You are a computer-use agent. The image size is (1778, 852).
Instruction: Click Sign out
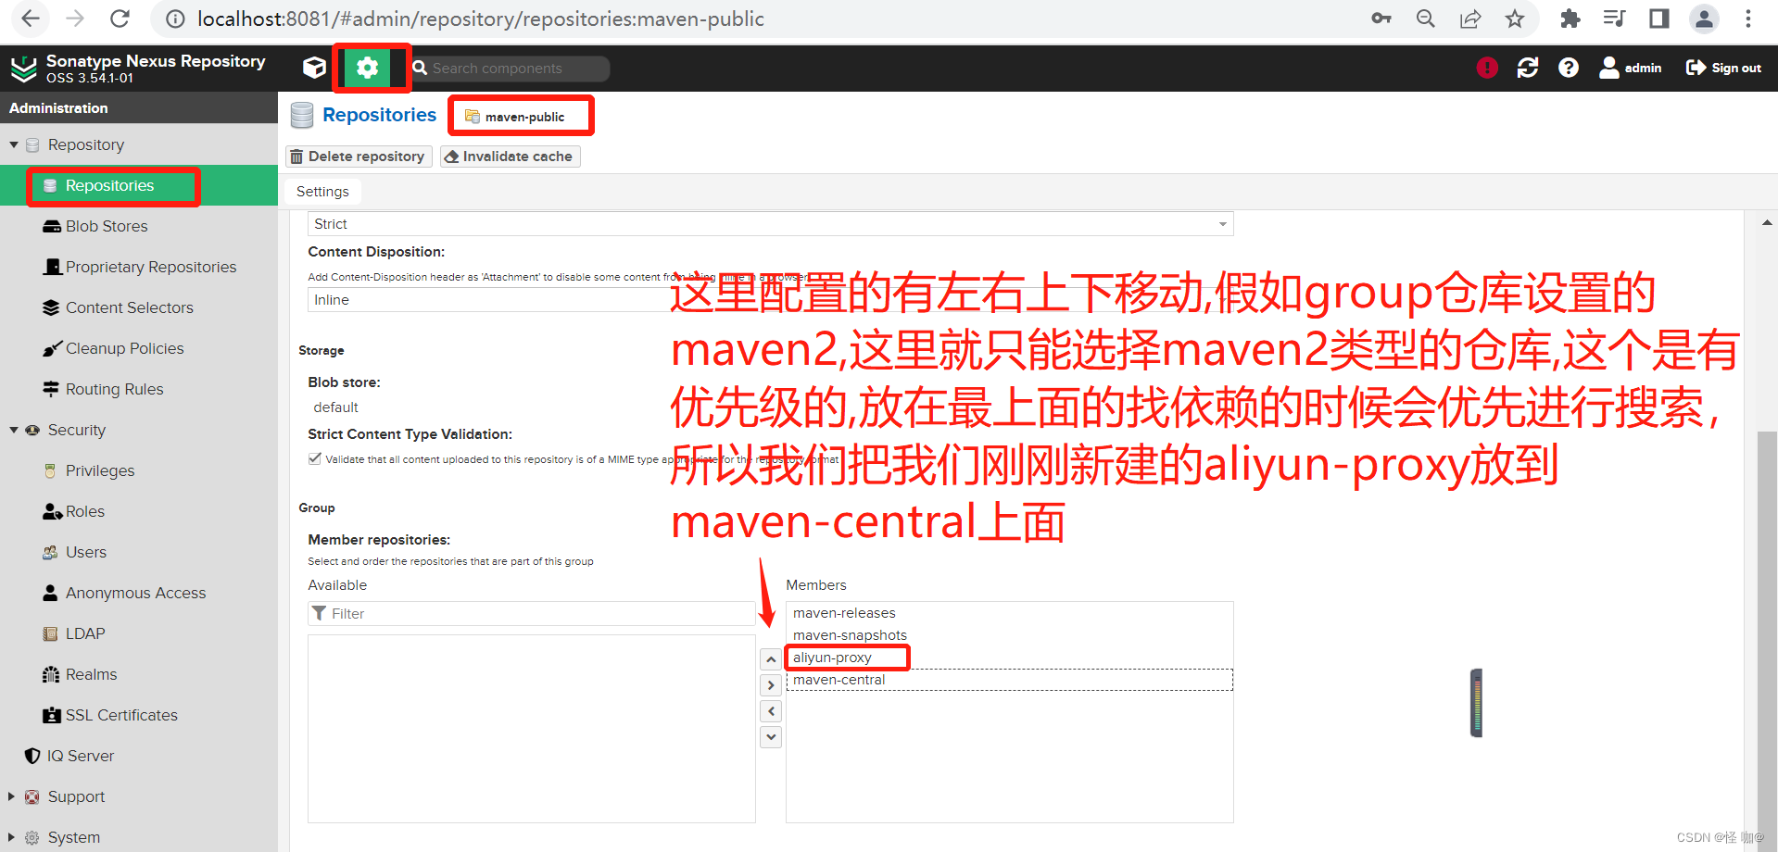click(1724, 68)
